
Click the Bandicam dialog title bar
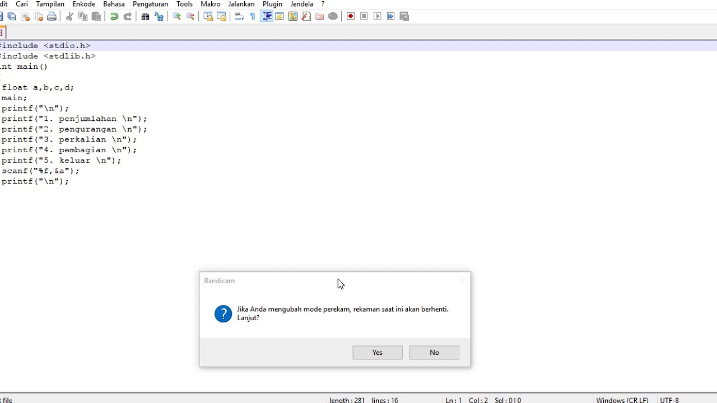pos(334,281)
